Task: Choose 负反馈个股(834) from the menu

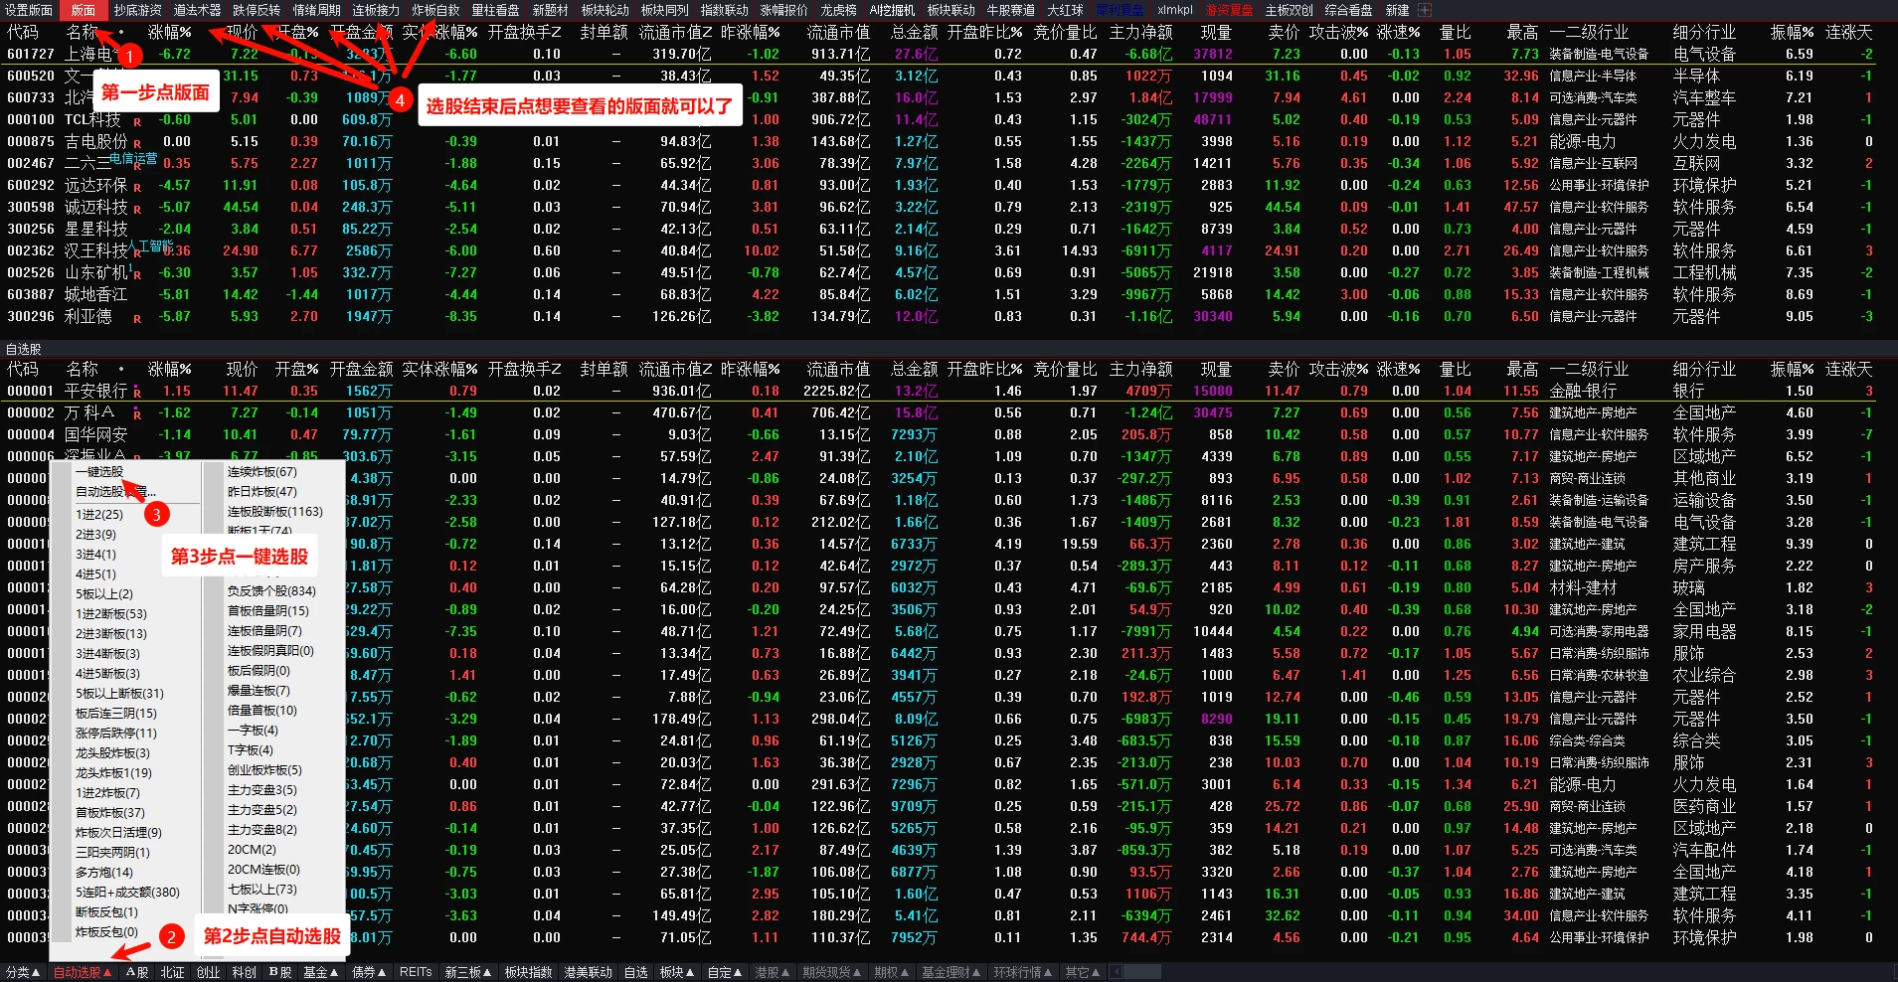Action: pos(271,591)
